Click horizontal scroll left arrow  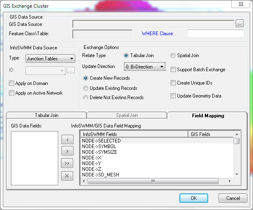pos(84,181)
